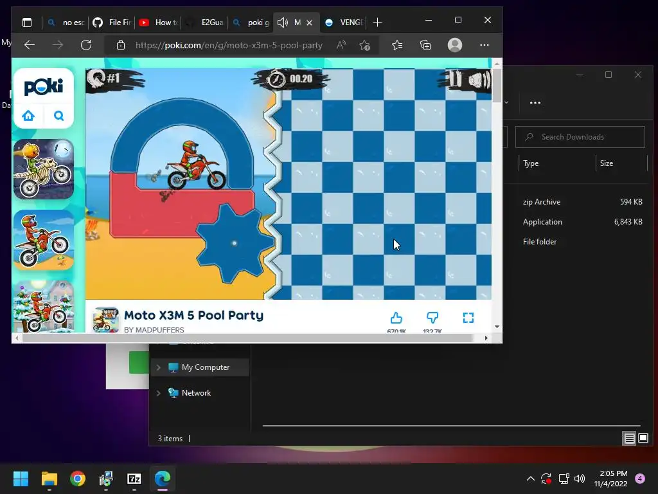Open Microsoft Edge from the taskbar
Screen dimensions: 658x494
pos(163,479)
